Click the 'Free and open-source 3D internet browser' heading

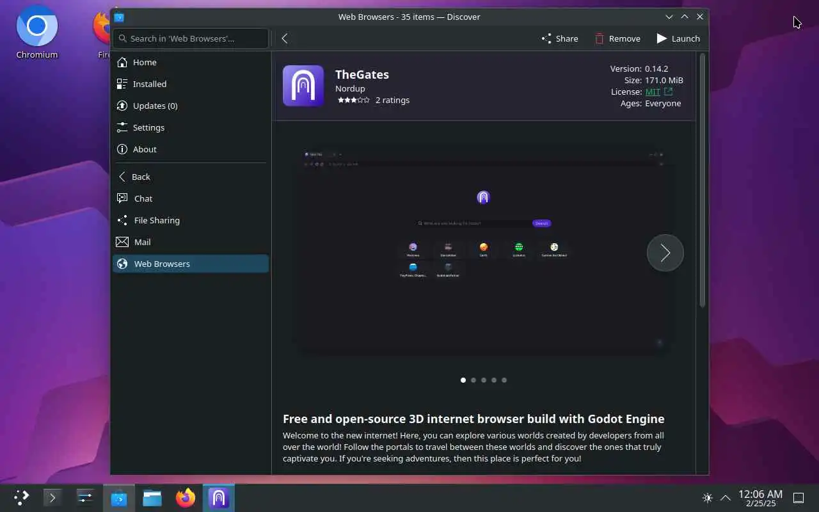[473, 419]
